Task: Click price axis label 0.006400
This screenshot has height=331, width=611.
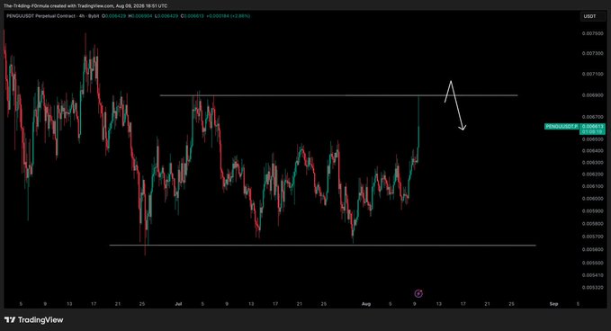Action: pos(592,151)
